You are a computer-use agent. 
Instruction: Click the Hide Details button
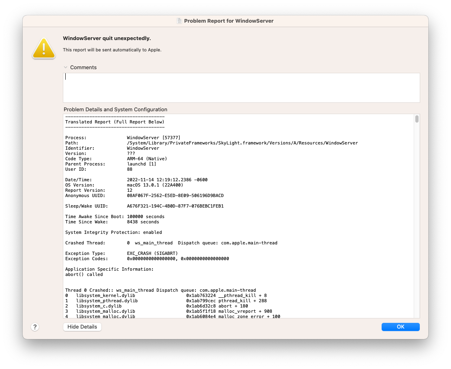82,327
